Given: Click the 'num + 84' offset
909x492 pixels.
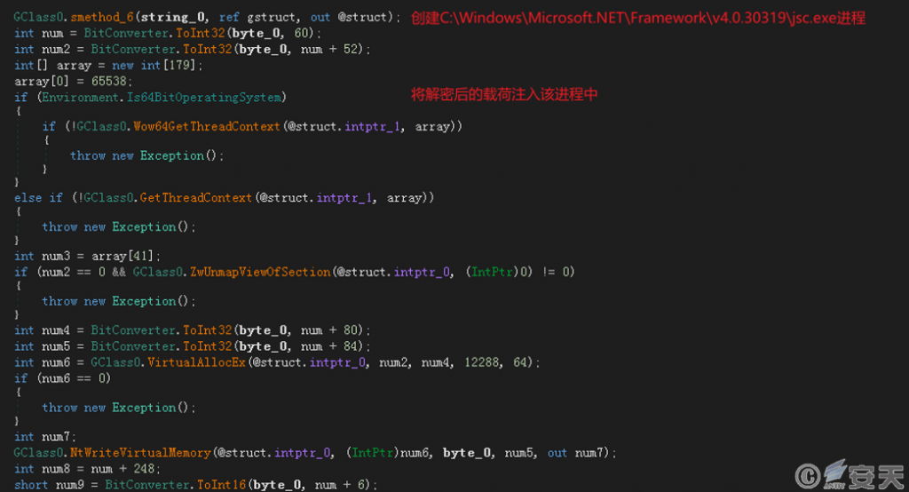Looking at the screenshot, I should coord(329,346).
